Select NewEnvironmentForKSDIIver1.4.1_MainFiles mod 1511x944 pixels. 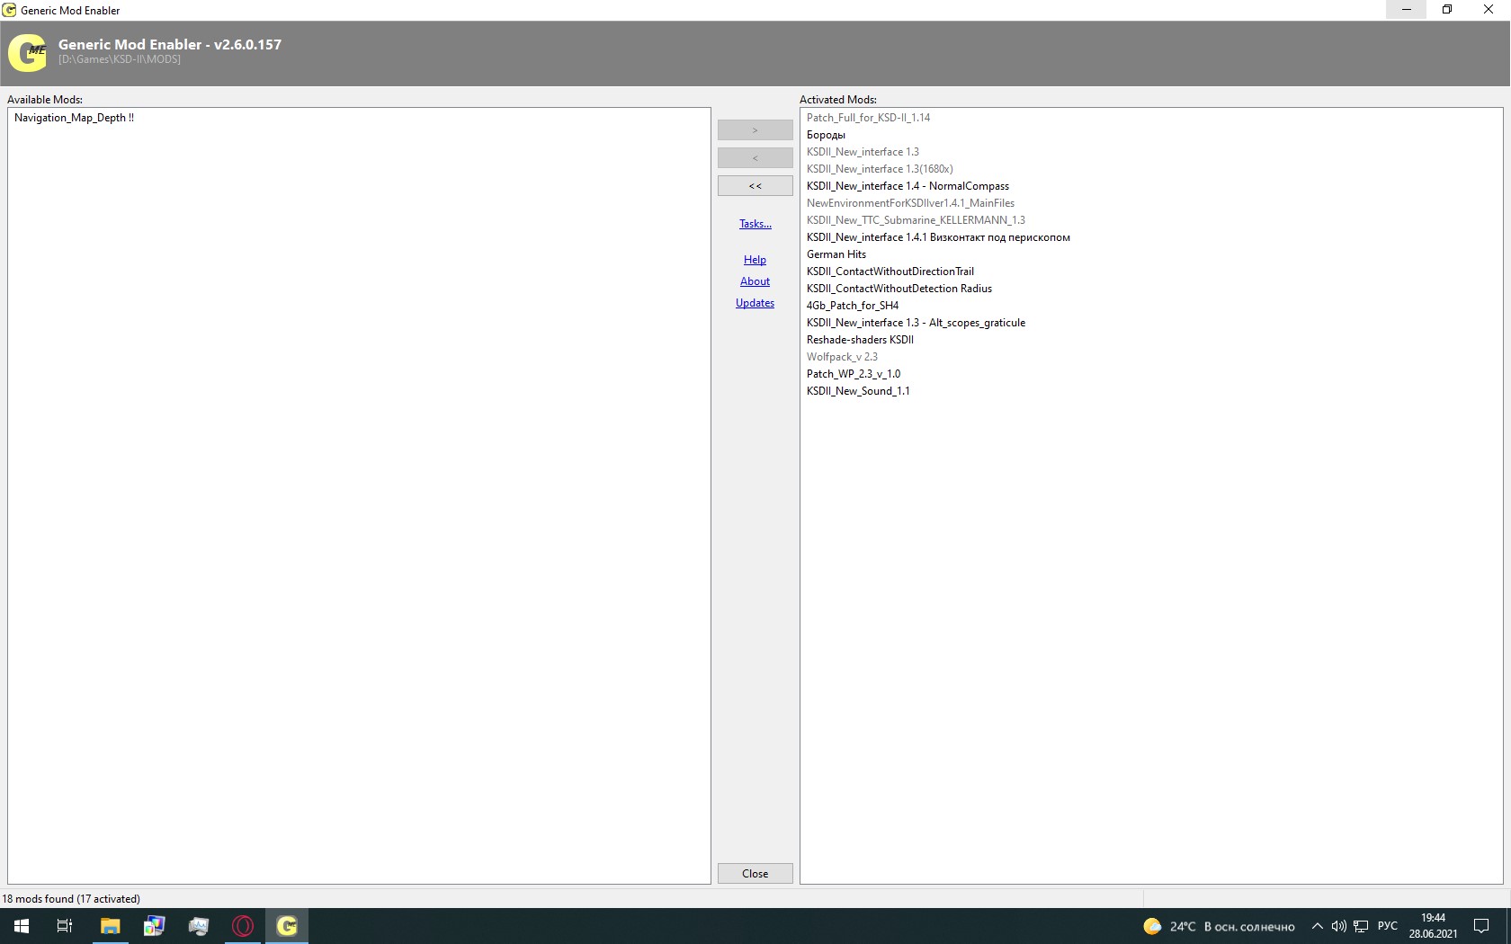pos(910,203)
